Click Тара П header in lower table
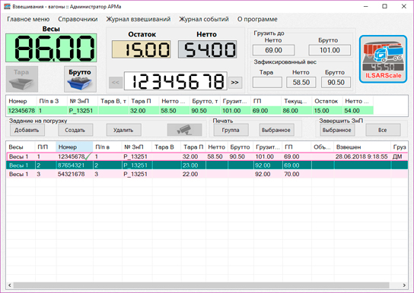This screenshot has height=293, width=414. pyautogui.click(x=193, y=147)
